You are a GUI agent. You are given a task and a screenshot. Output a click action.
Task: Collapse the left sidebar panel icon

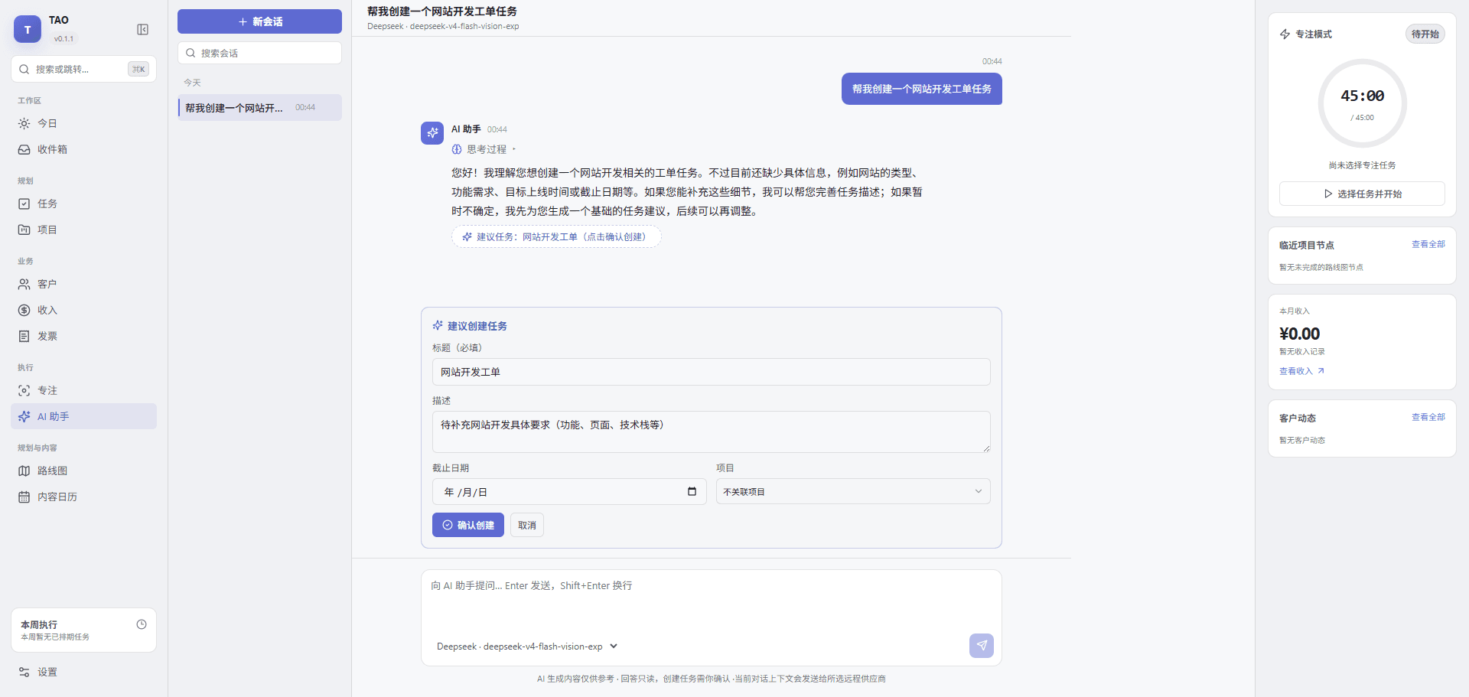coord(142,29)
